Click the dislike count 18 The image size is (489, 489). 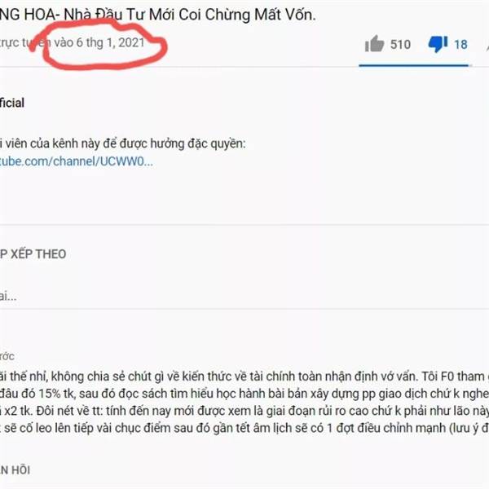tap(460, 45)
